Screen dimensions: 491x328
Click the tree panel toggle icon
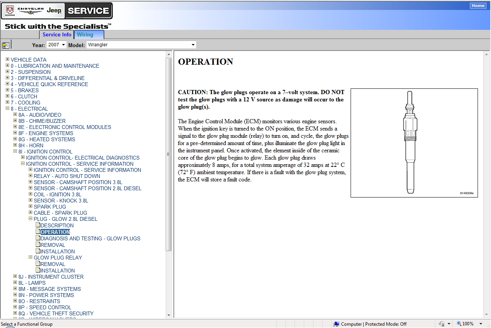[x=6, y=45]
